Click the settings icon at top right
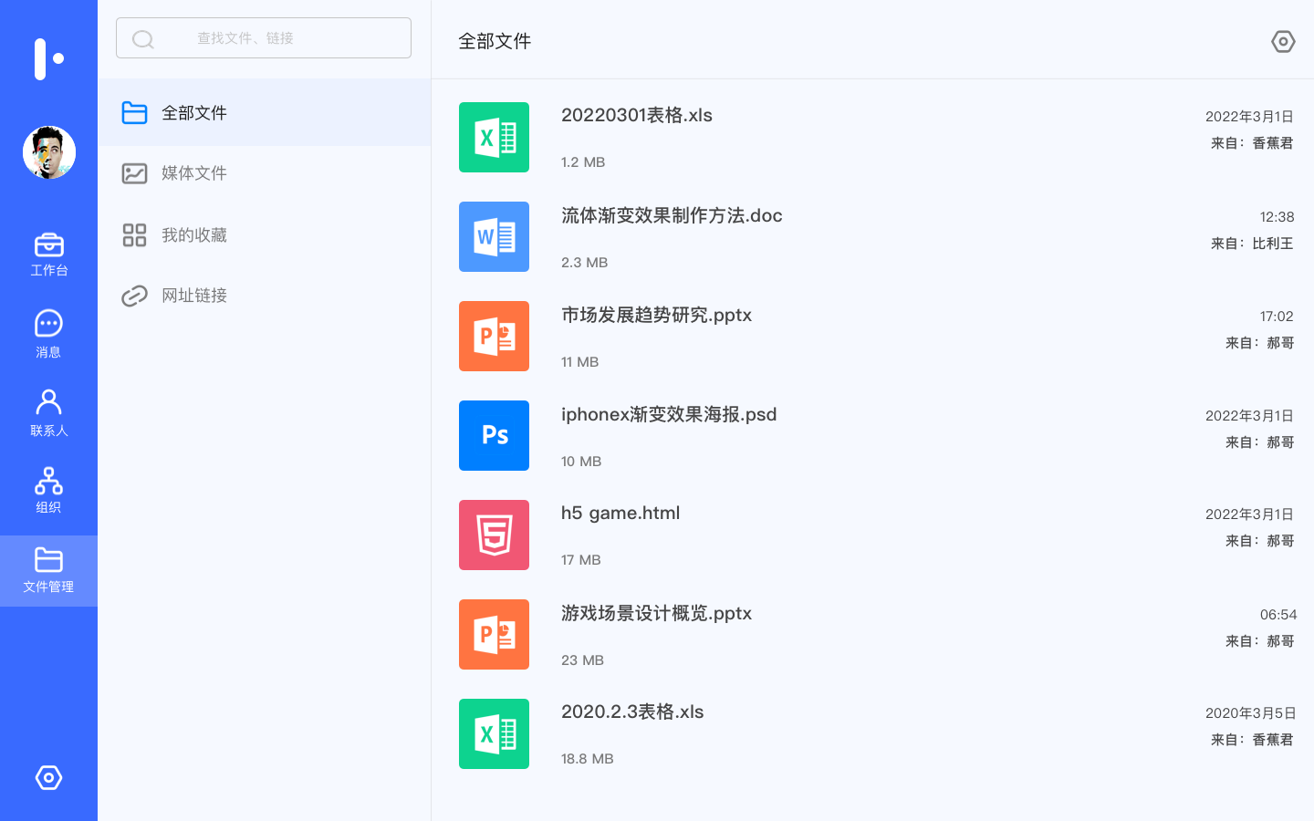1314x821 pixels. click(1283, 41)
